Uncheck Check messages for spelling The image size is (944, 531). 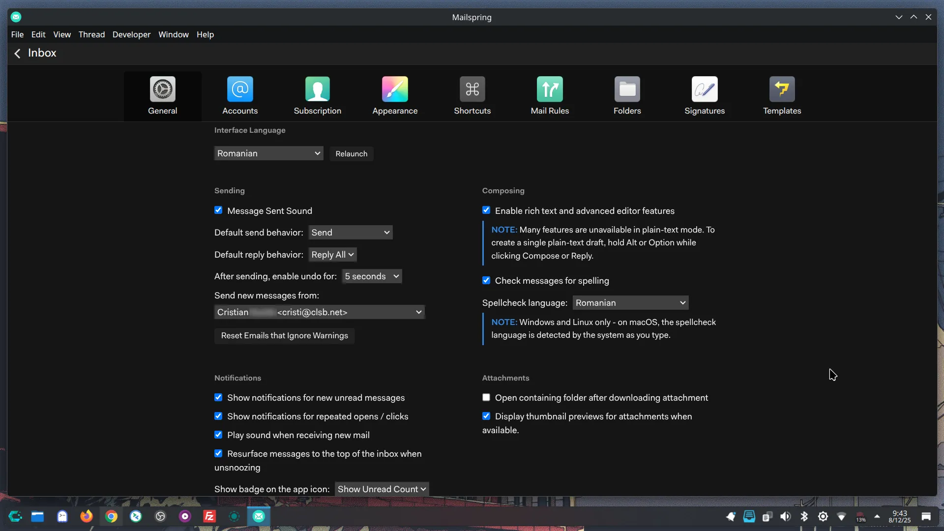point(486,280)
